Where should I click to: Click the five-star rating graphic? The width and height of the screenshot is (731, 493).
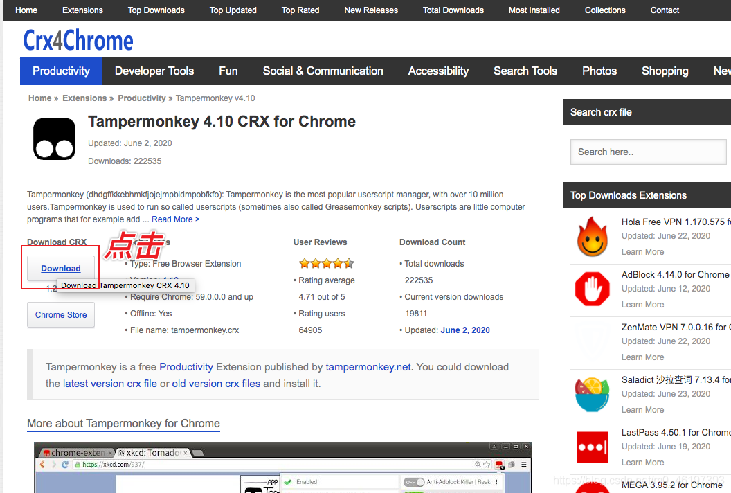(326, 264)
